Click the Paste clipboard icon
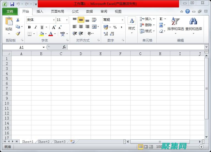The width and height of the screenshot is (211, 152). (9, 21)
